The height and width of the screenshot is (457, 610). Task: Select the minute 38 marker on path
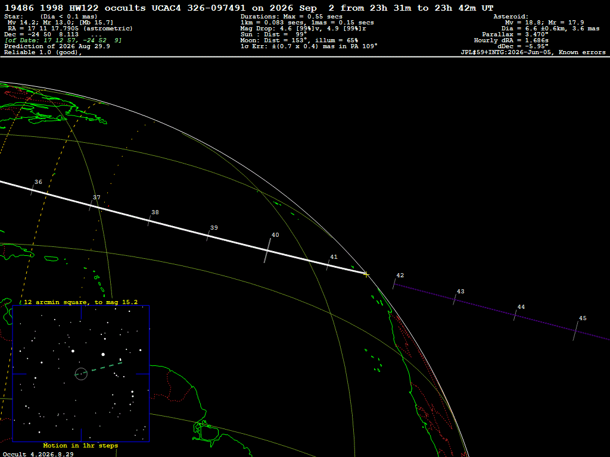149,220
